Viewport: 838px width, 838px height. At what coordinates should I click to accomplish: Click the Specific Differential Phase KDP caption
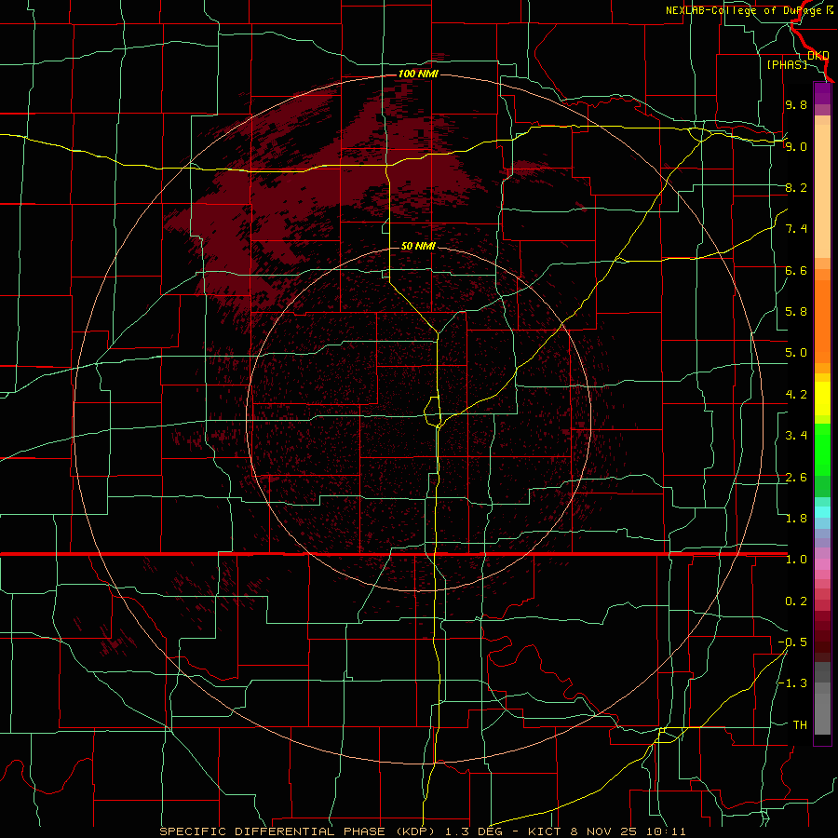(423, 831)
